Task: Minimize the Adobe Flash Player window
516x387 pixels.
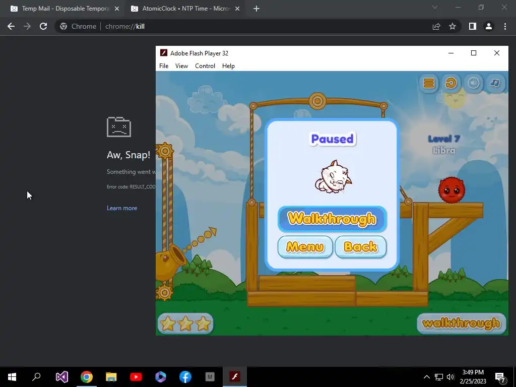Action: [451, 53]
